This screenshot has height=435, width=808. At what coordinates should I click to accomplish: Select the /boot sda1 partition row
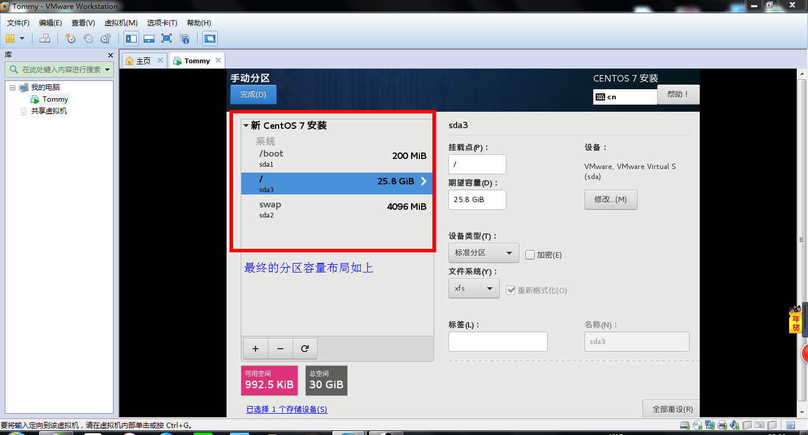[x=337, y=158]
